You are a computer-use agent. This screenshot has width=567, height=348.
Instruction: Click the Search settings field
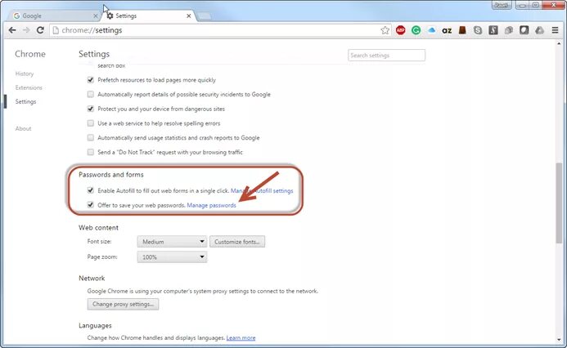[386, 56]
